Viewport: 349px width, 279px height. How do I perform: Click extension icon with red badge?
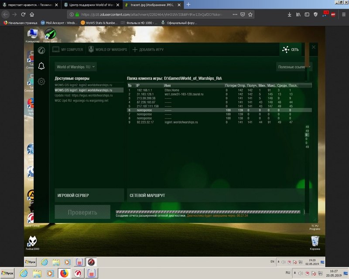(x=325, y=14)
